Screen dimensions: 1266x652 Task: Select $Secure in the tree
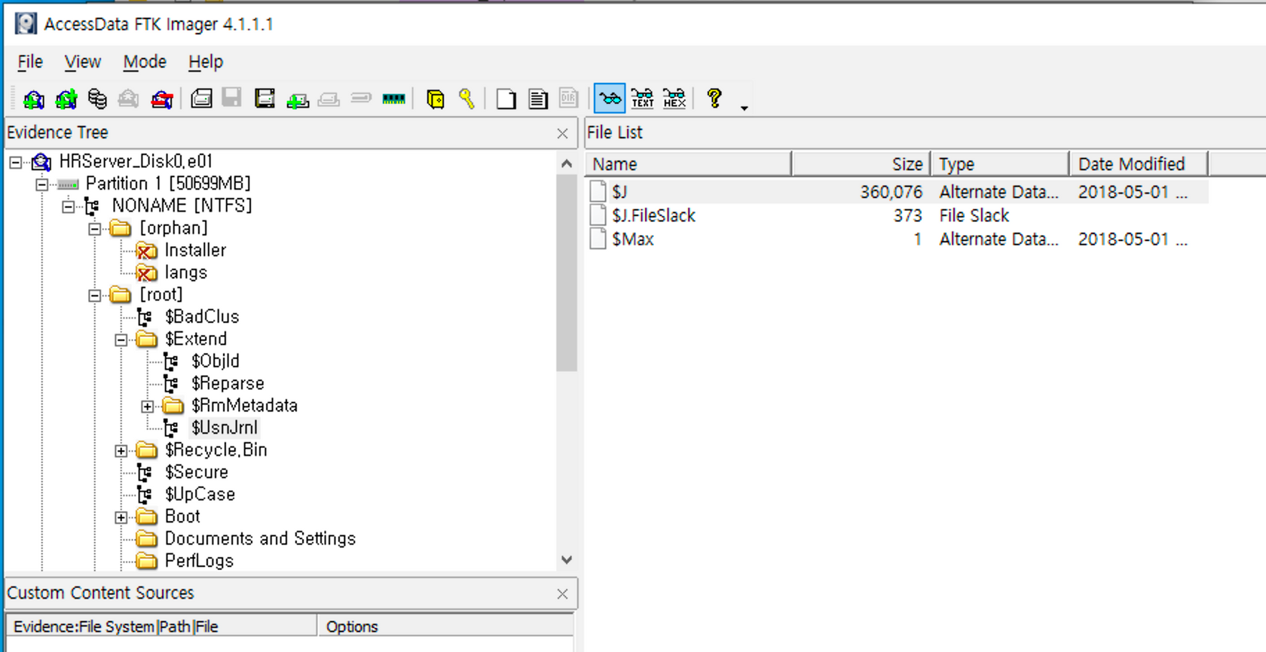click(196, 472)
